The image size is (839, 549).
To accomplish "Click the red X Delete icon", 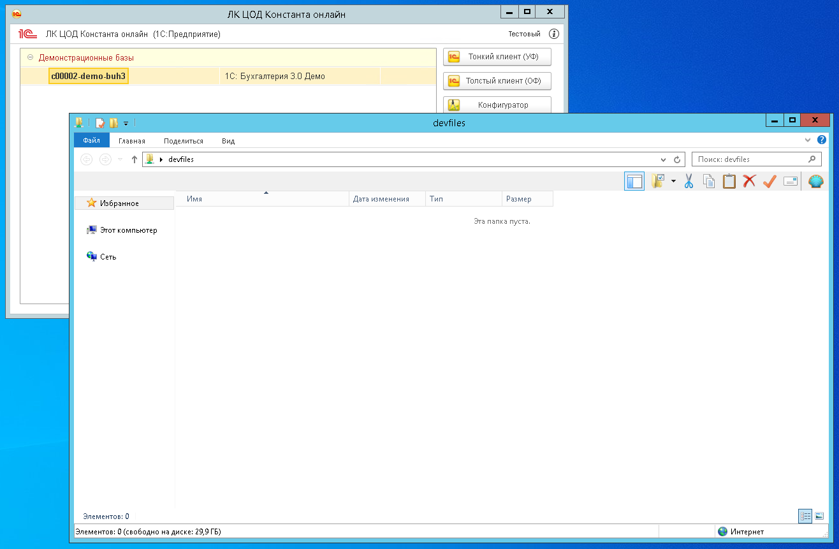I will point(749,182).
